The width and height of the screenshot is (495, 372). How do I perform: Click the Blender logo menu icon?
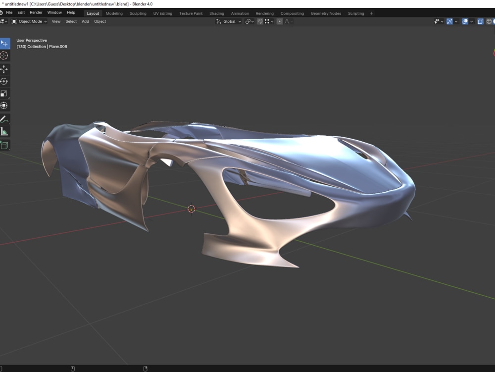click(1, 13)
